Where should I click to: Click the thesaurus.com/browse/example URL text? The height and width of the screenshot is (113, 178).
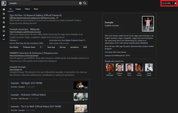point(24,56)
